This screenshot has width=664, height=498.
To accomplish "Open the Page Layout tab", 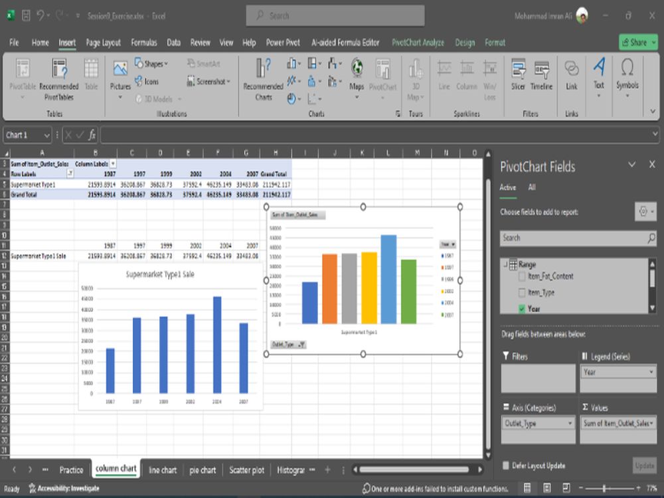I will [104, 42].
